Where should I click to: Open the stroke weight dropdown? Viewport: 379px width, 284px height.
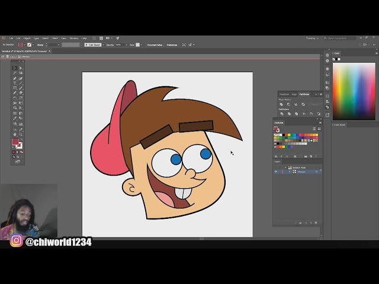(x=59, y=45)
